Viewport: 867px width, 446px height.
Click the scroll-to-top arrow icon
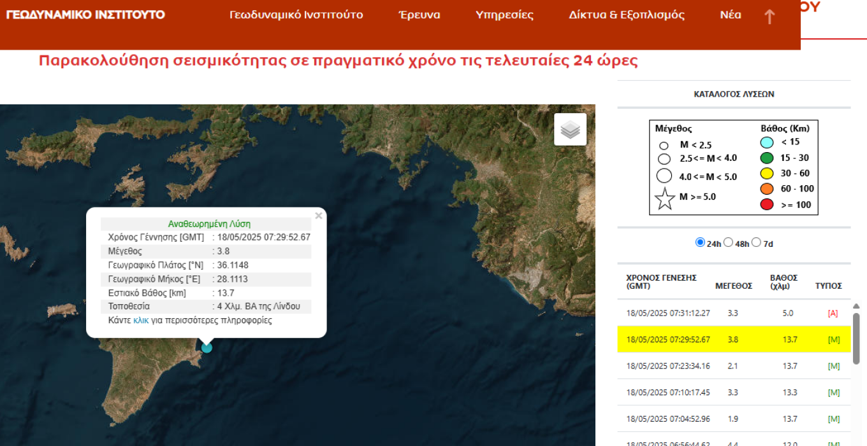(769, 17)
